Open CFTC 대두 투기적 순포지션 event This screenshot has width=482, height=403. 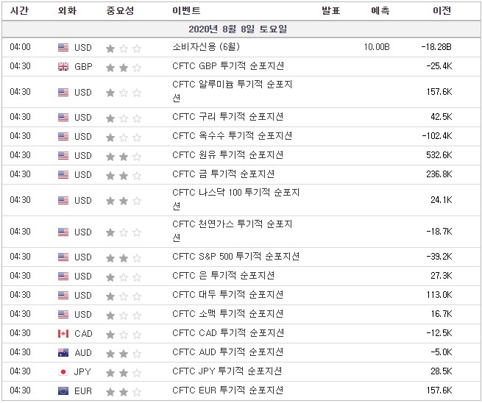228,295
